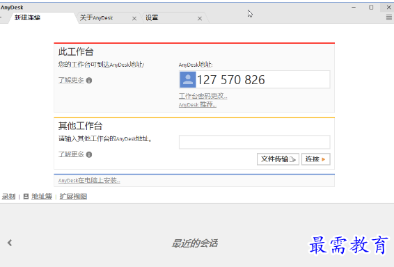
Task: Minimize the AnyDesk window
Action: pos(354,7)
